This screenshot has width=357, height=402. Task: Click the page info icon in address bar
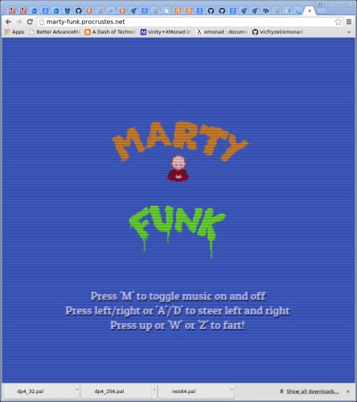pos(42,22)
